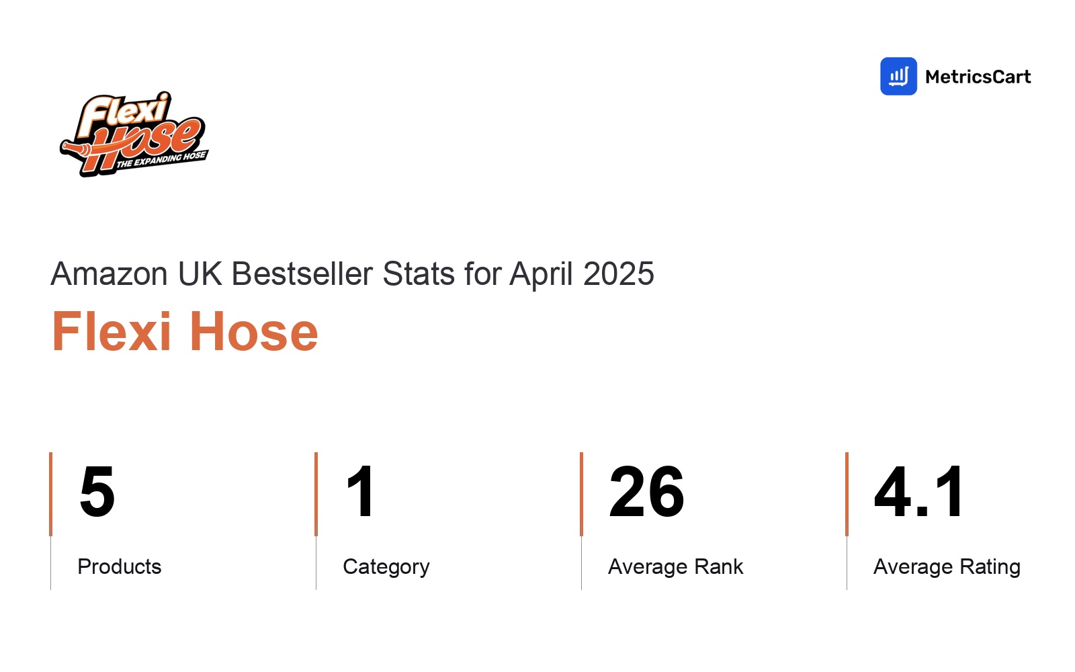Click the number 1 category stat
The width and height of the screenshot is (1075, 672).
(361, 492)
